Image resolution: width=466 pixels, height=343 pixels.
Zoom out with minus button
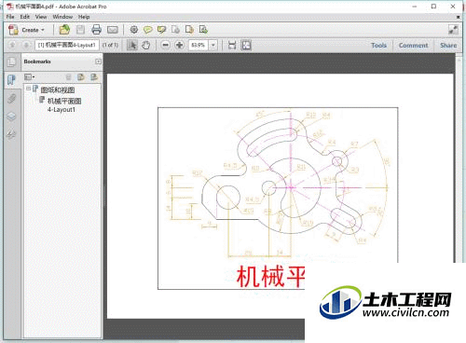pos(166,46)
